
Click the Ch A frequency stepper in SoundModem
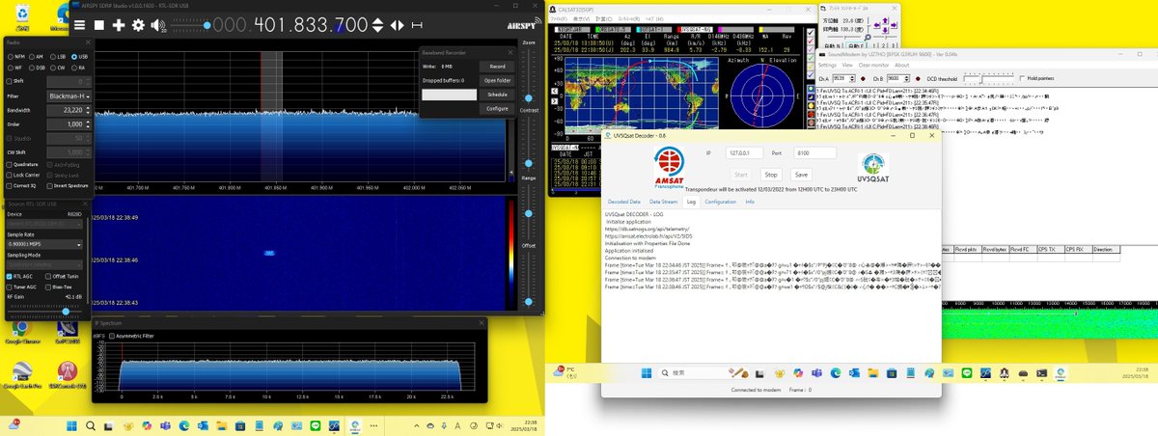852,78
